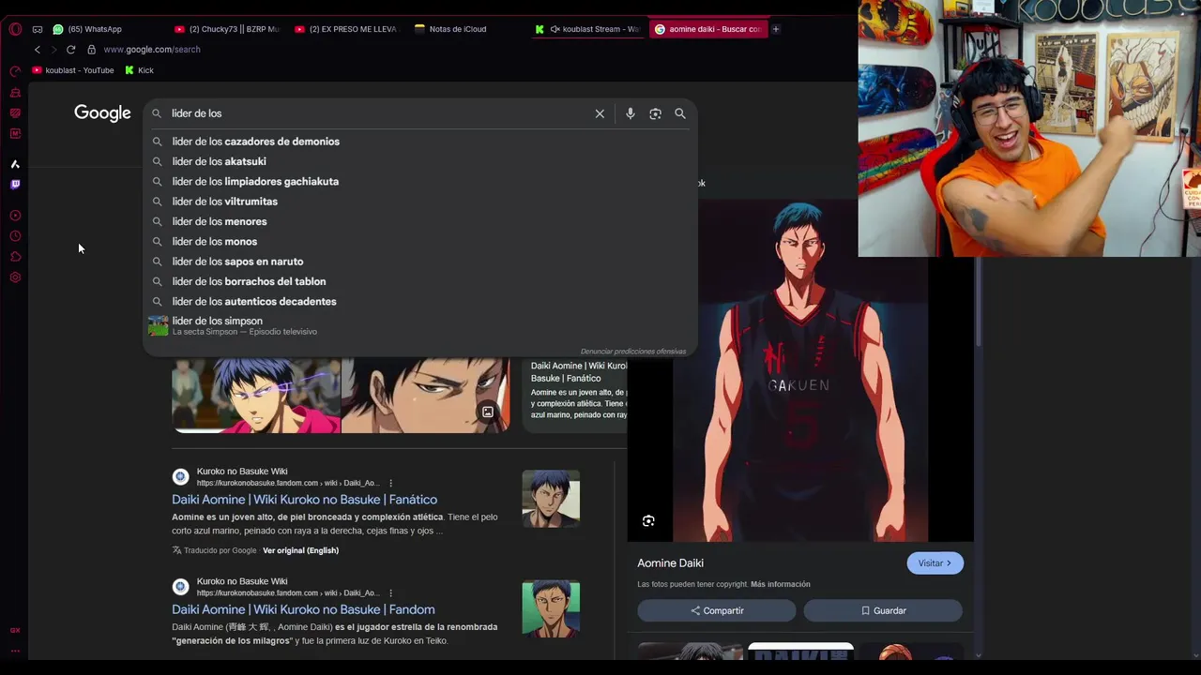Open 'Daiki Aomine | Wiki Kuroko no Basuke | Fandom' result
1201x675 pixels.
(x=303, y=609)
